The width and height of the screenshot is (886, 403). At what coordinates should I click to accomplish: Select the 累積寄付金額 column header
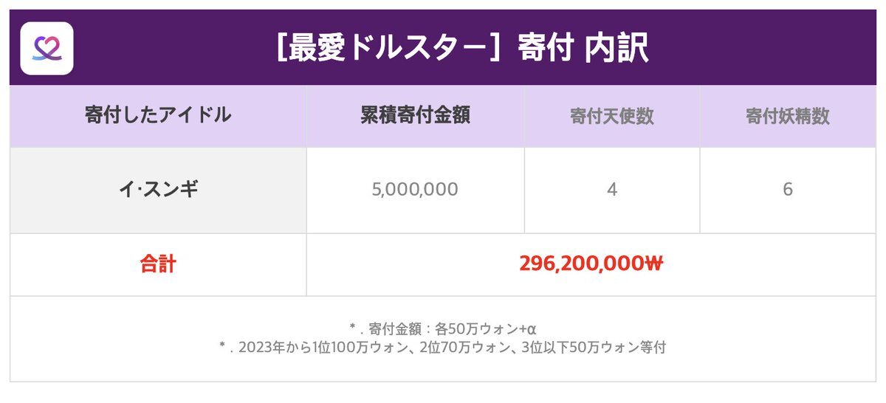416,116
